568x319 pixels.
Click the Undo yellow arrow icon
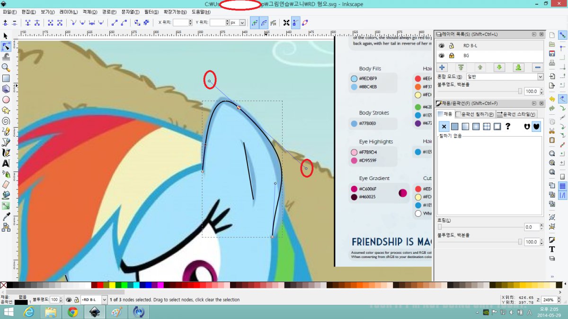552,99
